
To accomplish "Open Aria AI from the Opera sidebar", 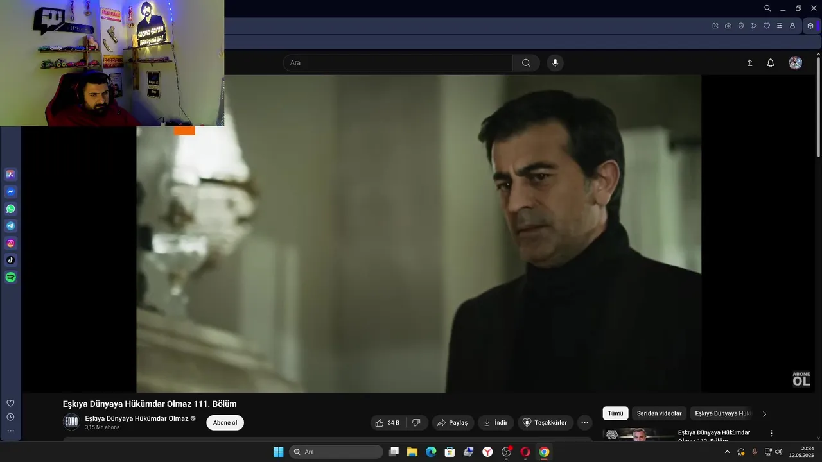I will [10, 175].
